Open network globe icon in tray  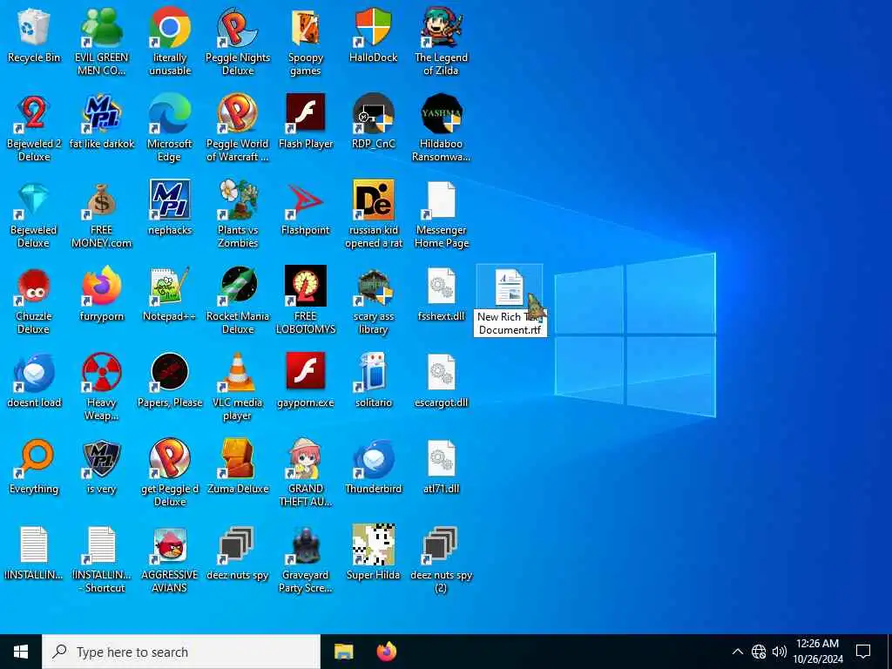(x=759, y=652)
